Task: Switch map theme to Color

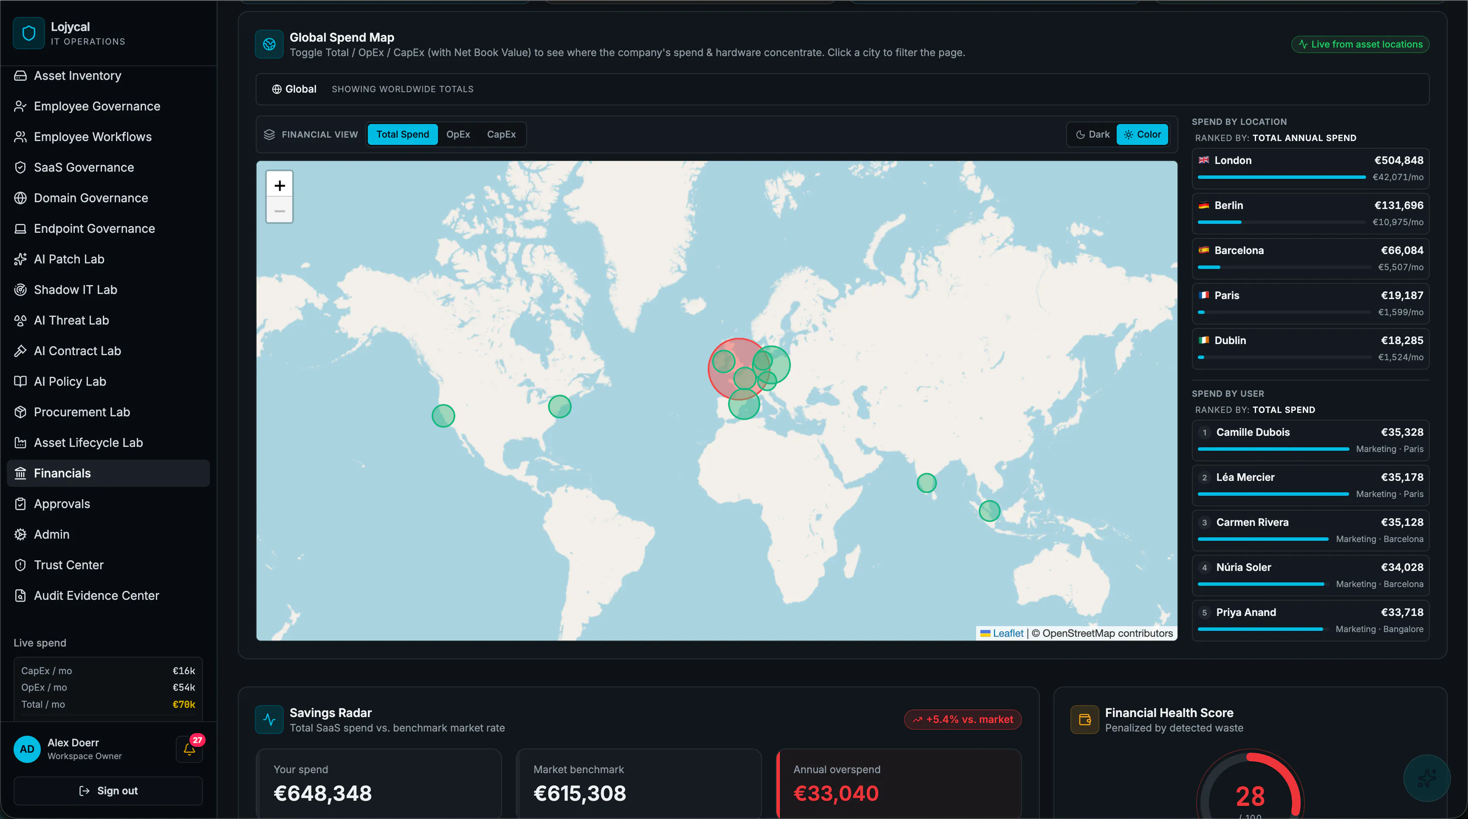Action: tap(1143, 135)
